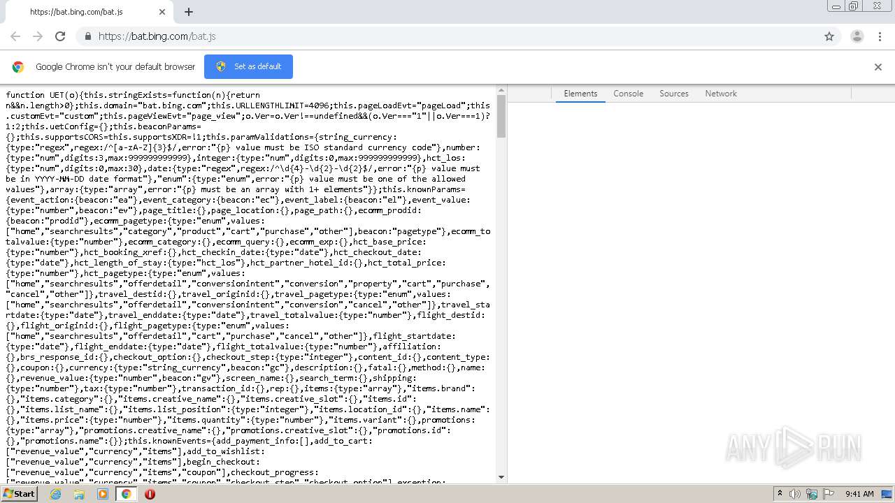Open the Action Center flag icon

[827, 494]
